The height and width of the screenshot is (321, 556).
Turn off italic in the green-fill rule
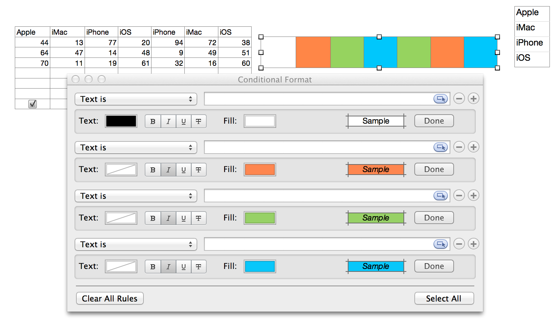tap(168, 218)
